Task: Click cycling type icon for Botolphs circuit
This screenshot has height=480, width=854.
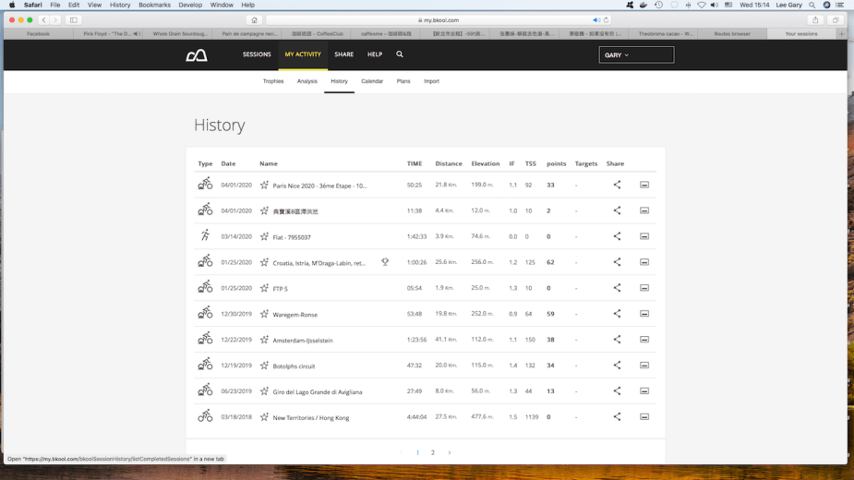Action: click(205, 366)
